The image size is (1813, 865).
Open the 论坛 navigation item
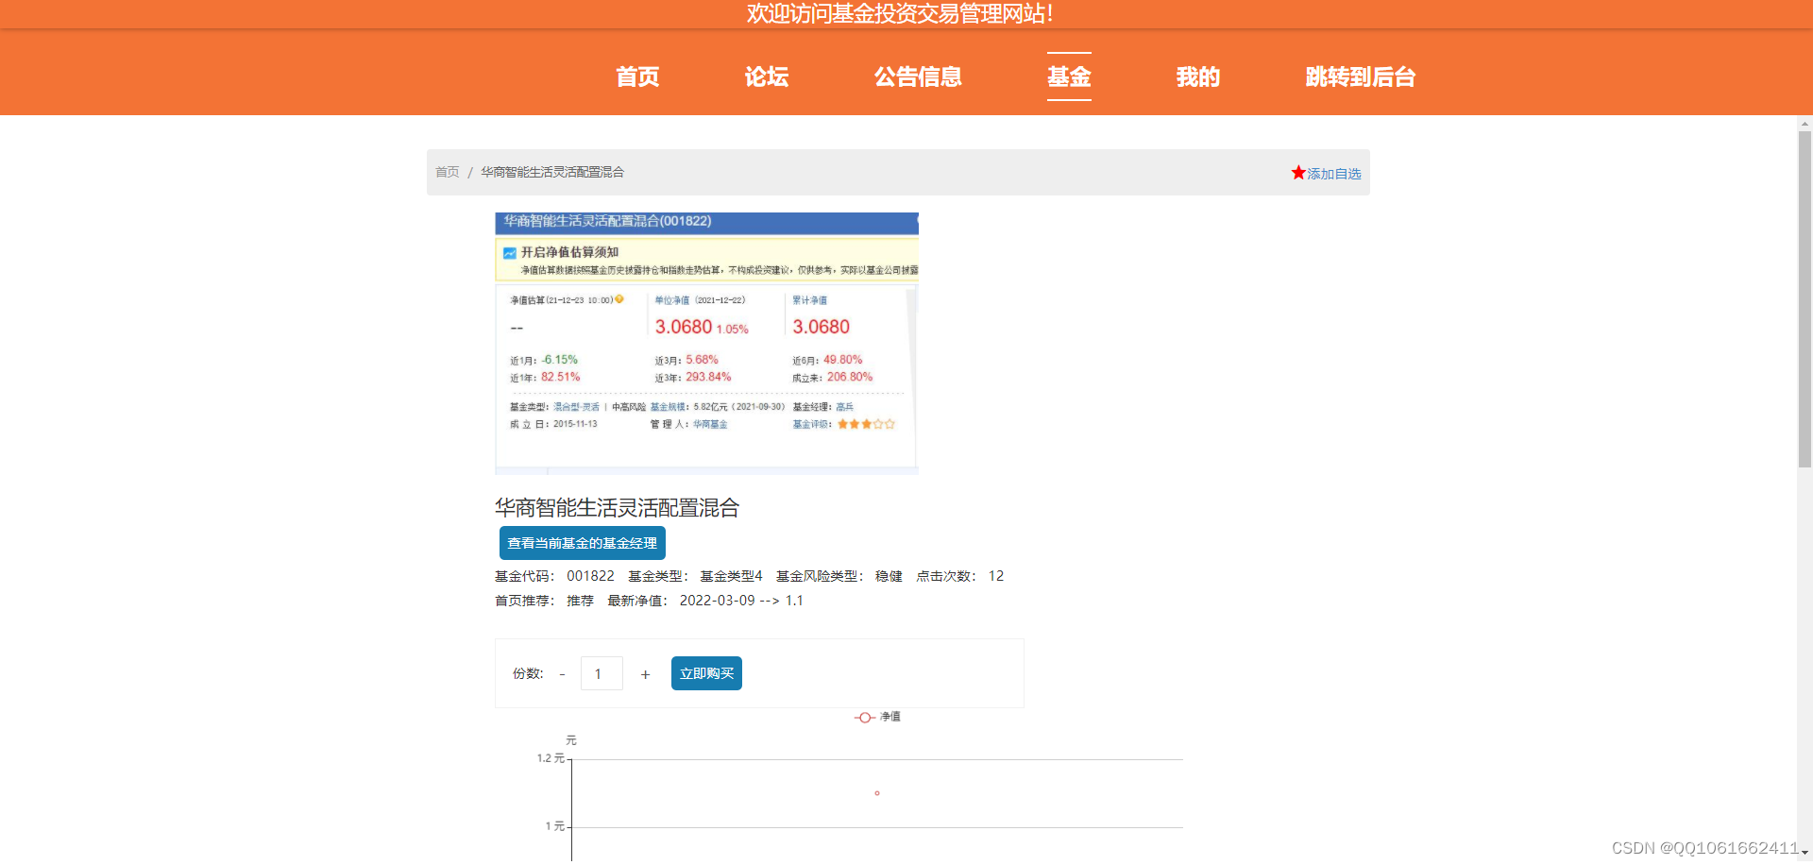click(766, 76)
